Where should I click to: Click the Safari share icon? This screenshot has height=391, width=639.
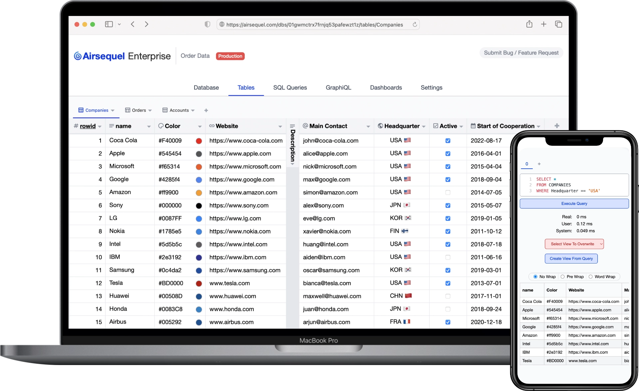click(529, 24)
